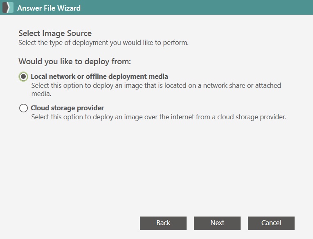The image size is (313, 239).
Task: Click the word 'Wizard' in the window title
Action: 69,8
